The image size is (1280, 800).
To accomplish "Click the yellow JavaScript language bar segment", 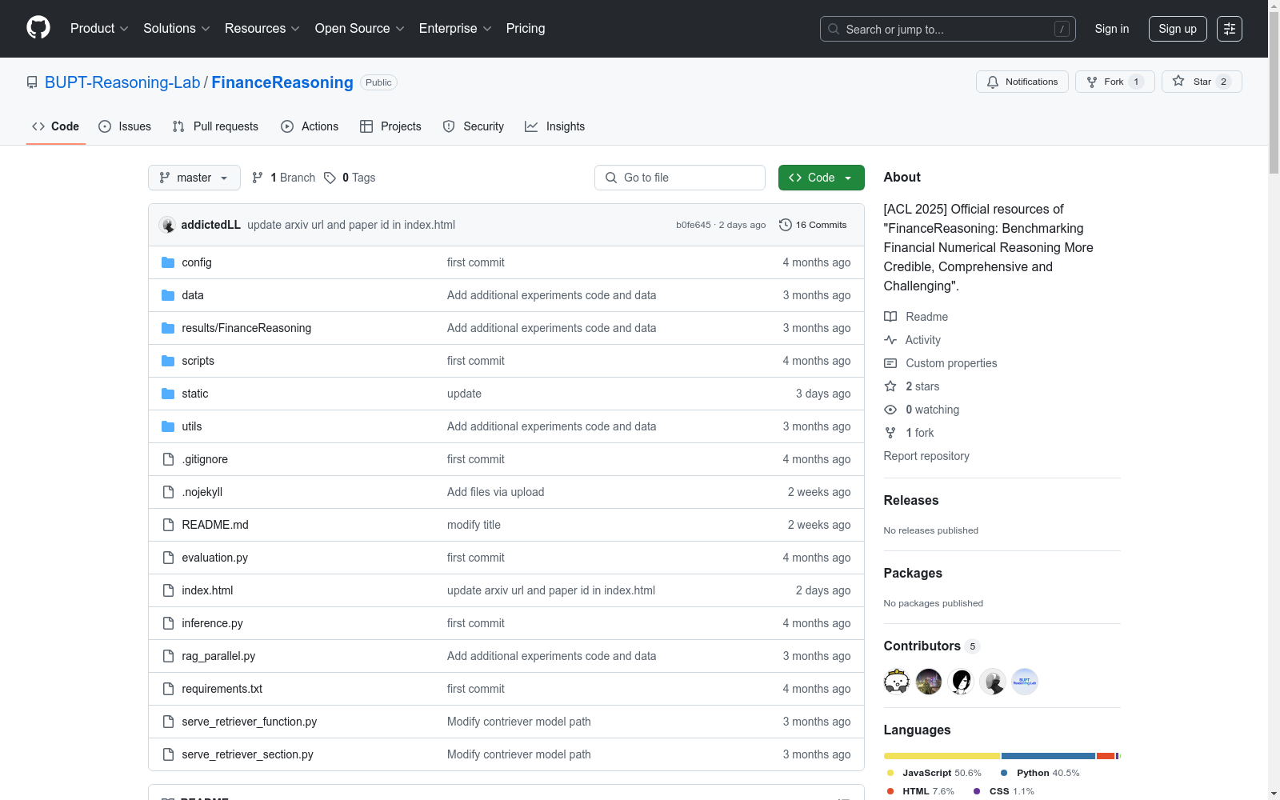I will pos(942,756).
